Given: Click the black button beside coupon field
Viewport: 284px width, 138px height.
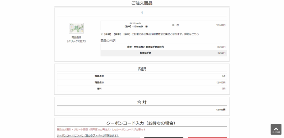Looking at the screenshot, I should (x=164, y=137).
